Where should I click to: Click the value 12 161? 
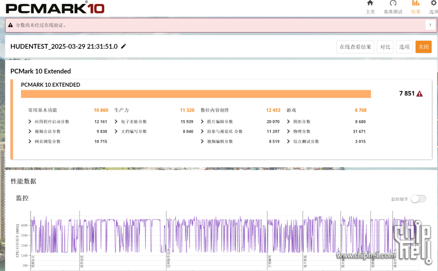coord(101,122)
